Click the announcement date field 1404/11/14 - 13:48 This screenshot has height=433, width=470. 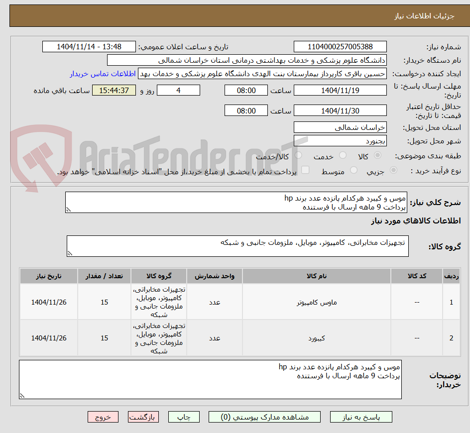tap(89, 47)
